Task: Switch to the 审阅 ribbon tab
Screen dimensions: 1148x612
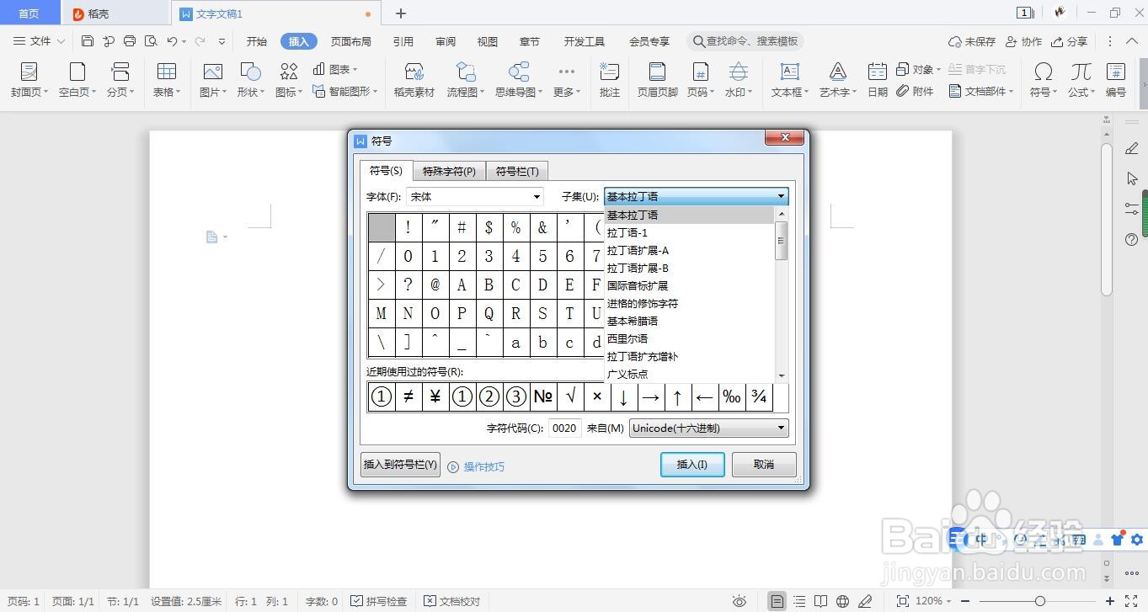Action: pyautogui.click(x=445, y=40)
